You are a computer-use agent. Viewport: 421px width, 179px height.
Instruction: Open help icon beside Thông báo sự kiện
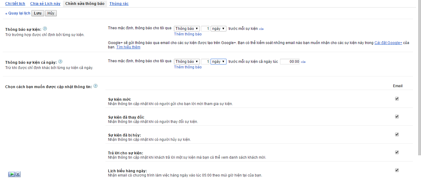point(45,29)
